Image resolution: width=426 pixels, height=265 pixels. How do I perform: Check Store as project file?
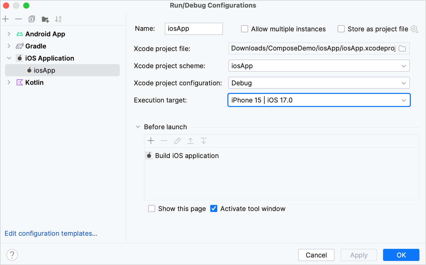coord(341,29)
